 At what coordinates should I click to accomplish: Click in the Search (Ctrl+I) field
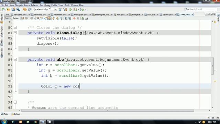tap(203, 9)
